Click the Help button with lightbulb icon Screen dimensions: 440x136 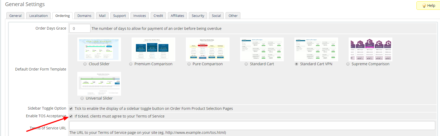[429, 6]
